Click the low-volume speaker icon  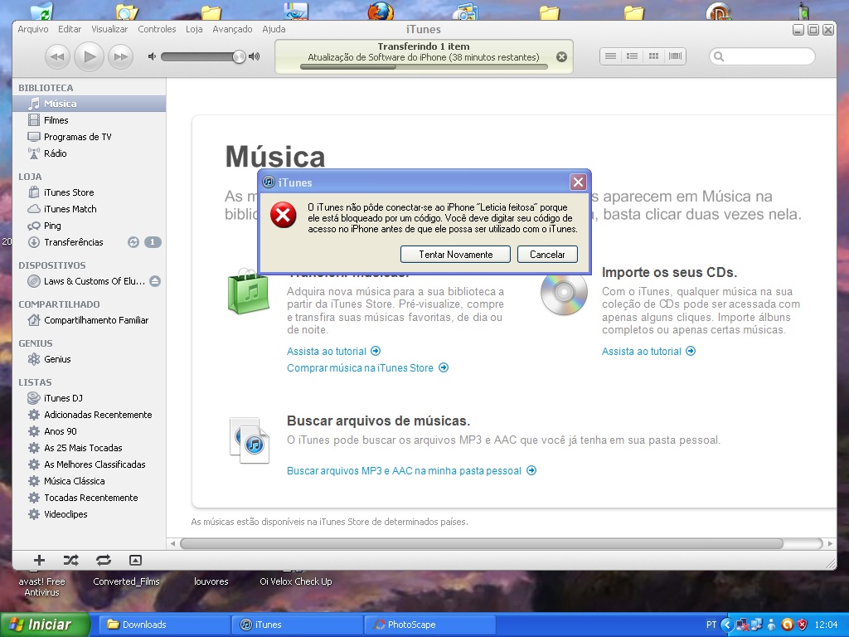[153, 56]
